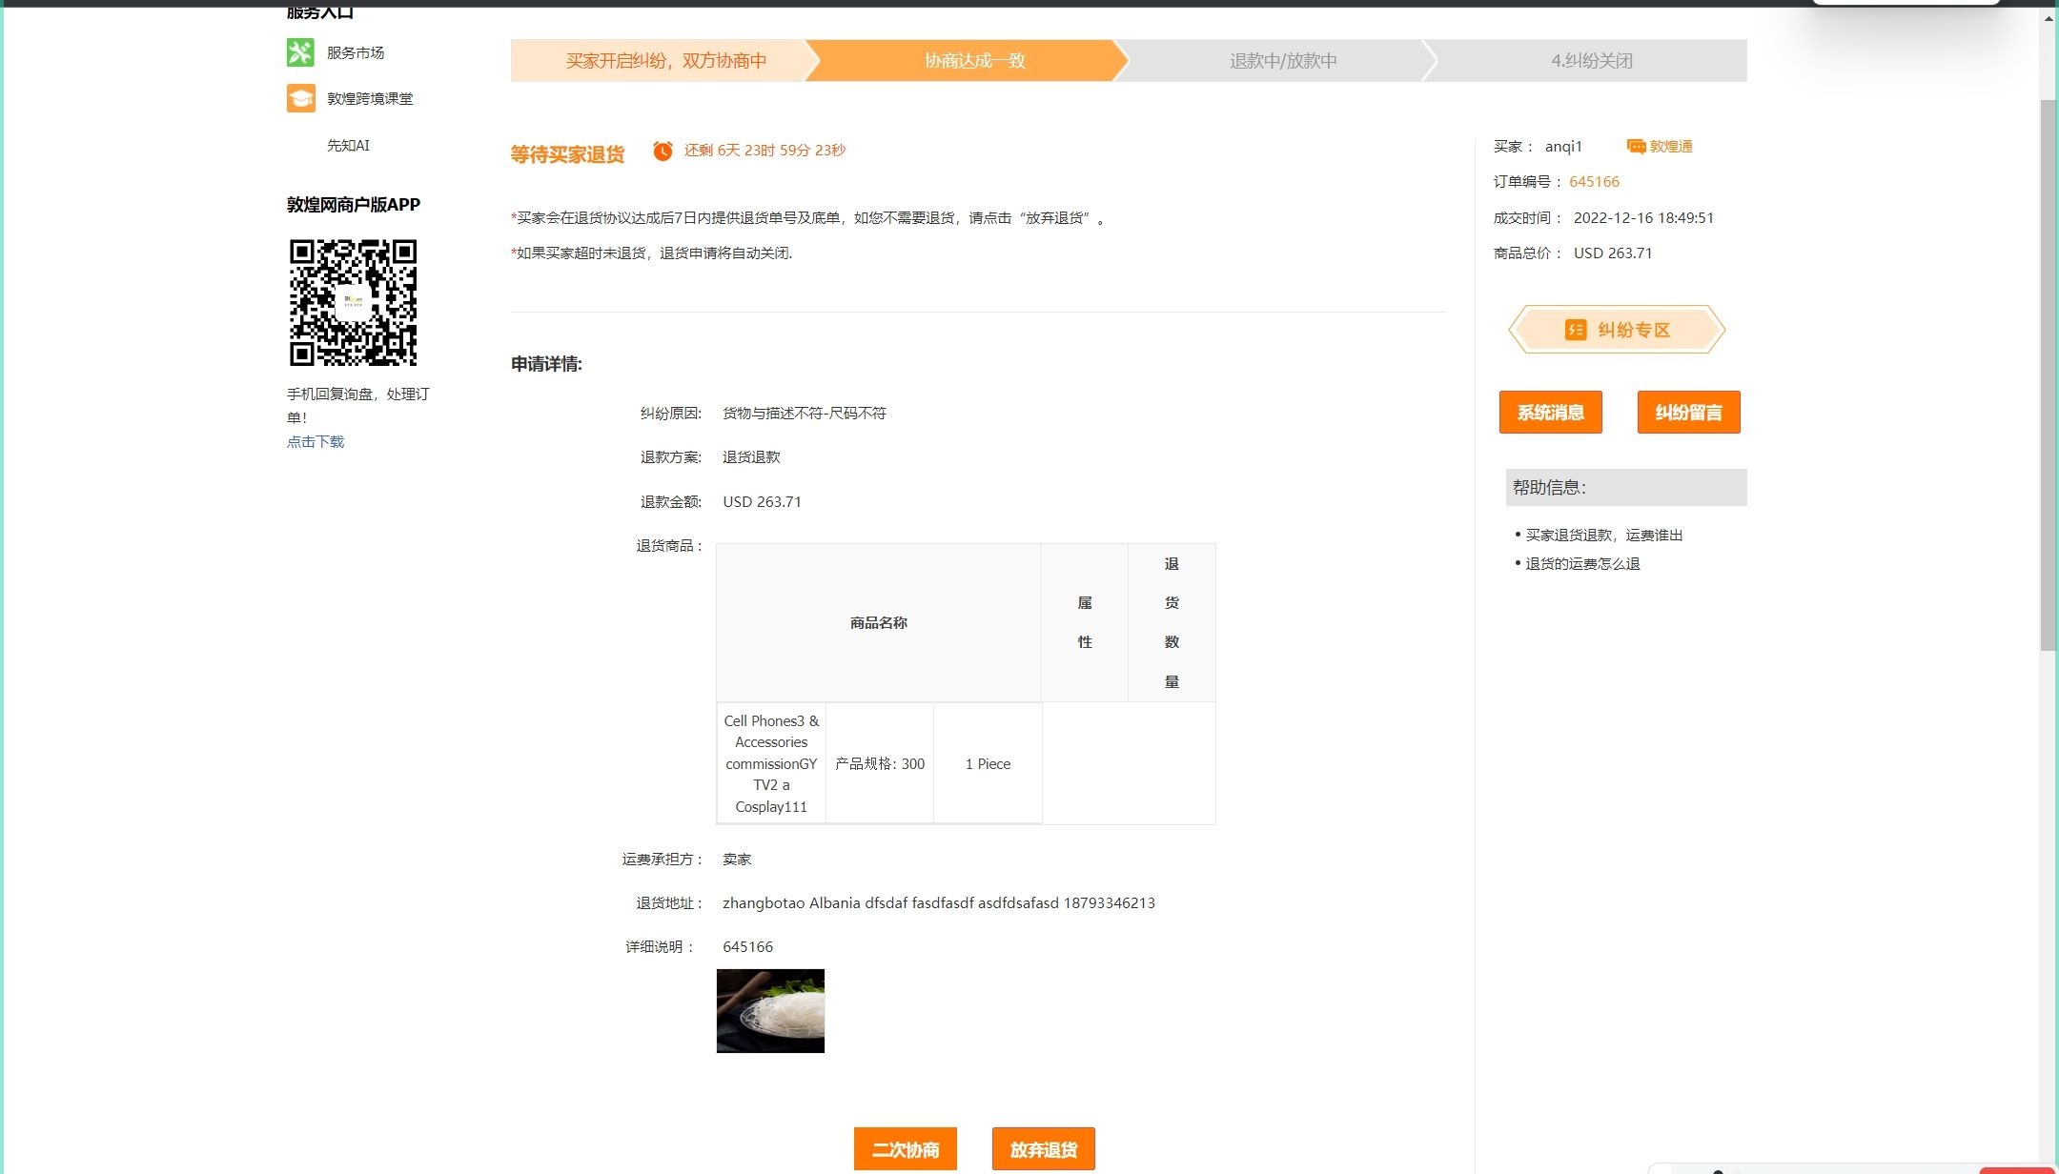The image size is (2059, 1174).
Task: Click the countdown timer clock icon
Action: (662, 150)
